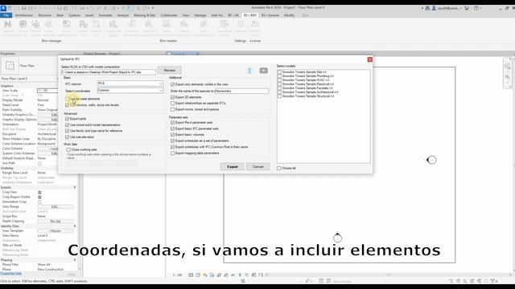Toggle Export Revit parameter sets
The width and height of the screenshot is (515, 289).
tap(172, 123)
